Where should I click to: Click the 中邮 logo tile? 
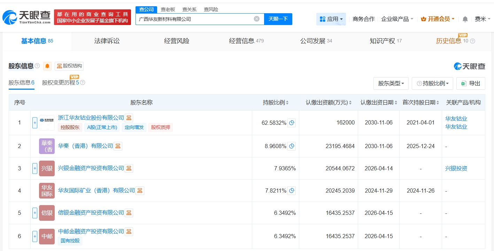pos(47,236)
